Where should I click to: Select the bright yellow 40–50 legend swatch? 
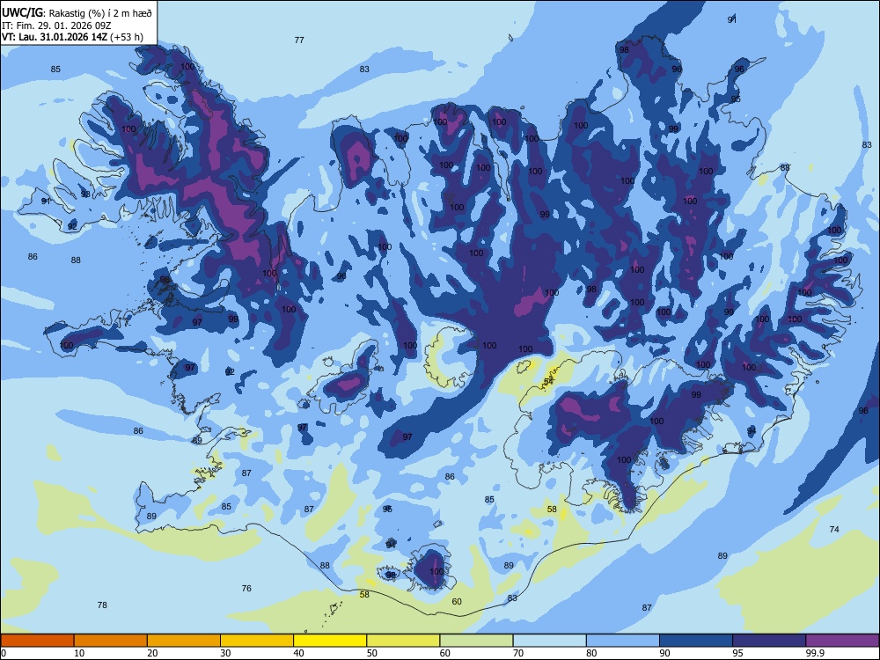(x=330, y=641)
